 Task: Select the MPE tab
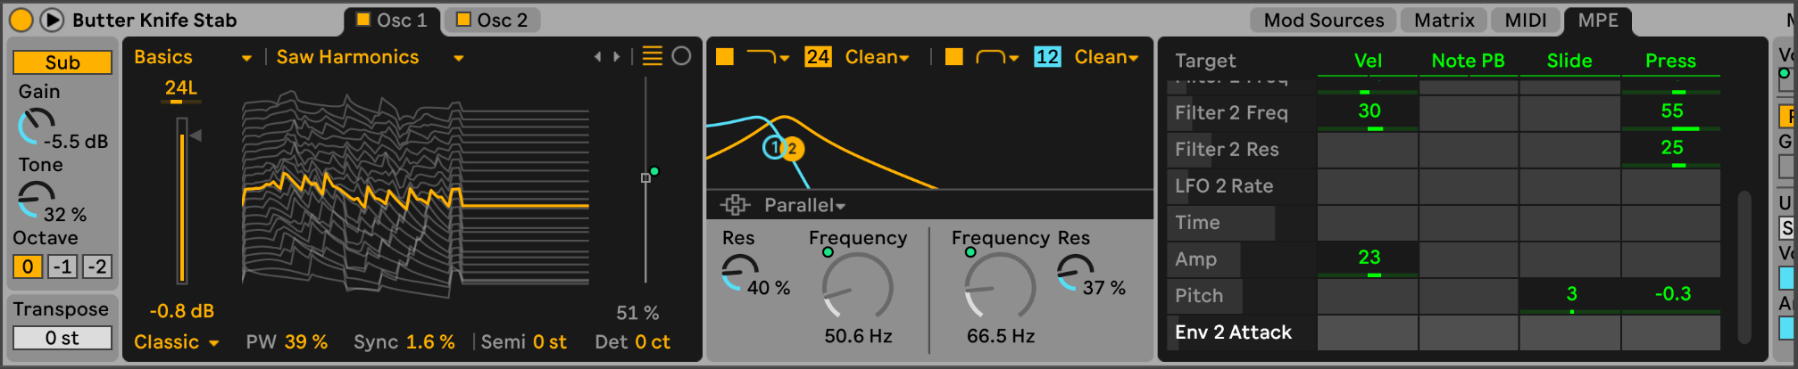(1597, 20)
